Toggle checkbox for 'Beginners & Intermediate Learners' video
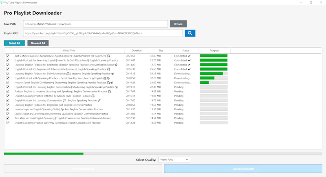The image size is (326, 177). (8, 69)
